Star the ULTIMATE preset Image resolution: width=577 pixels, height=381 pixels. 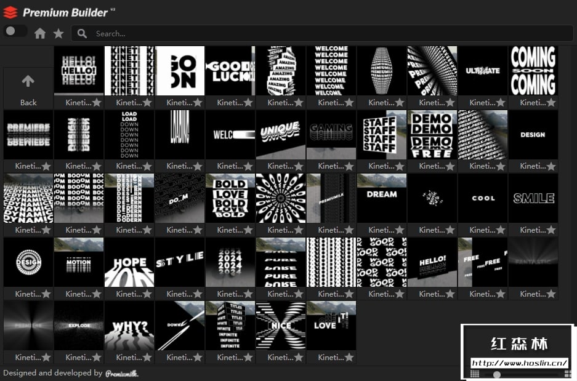click(501, 103)
